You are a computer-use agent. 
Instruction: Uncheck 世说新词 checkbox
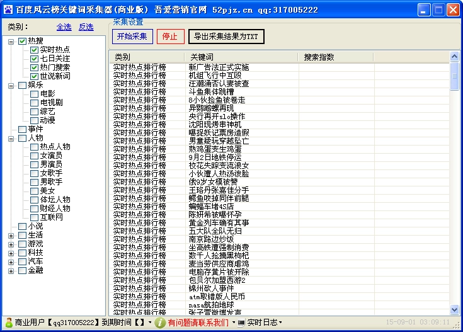tap(34, 76)
